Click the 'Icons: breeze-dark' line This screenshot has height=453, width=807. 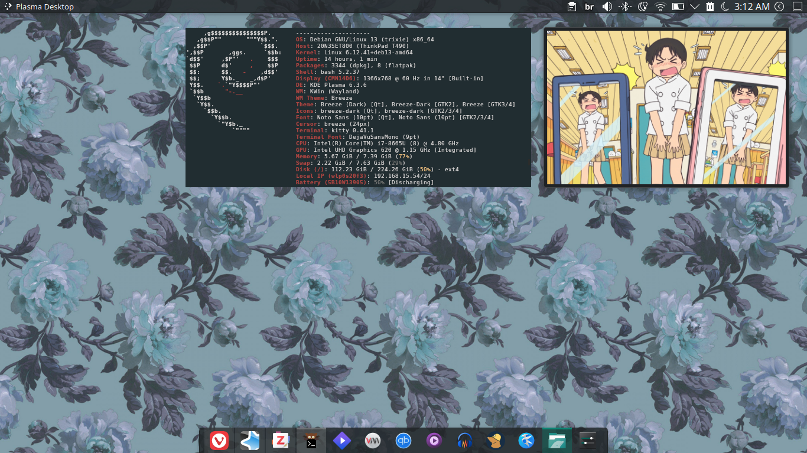[379, 111]
